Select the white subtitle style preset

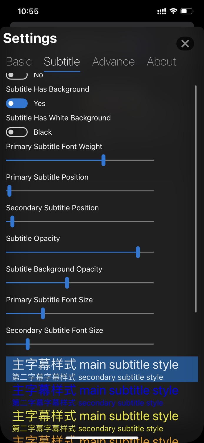point(102,369)
